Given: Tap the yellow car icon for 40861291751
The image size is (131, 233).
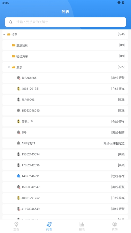Looking at the screenshot, I should tap(19, 89).
